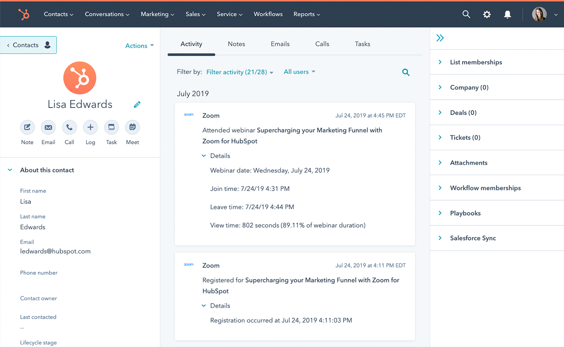564x347 pixels.
Task: Create a Note for Lisa Edwards
Action: tap(27, 127)
